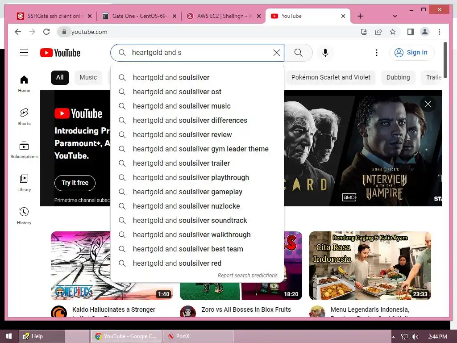Screen dimensions: 457x343
Task: Choose suggestion heartgold and soulsilver trailer
Action: [197, 163]
